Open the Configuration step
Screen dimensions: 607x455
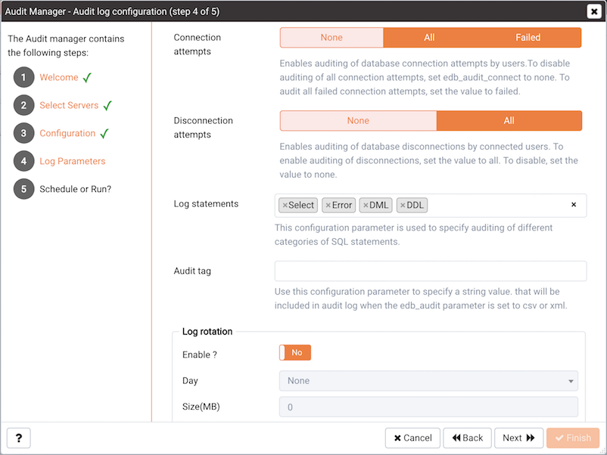pos(67,133)
